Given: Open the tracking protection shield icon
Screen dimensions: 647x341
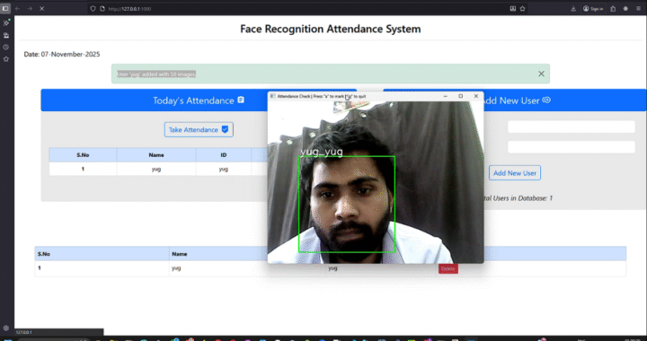Looking at the screenshot, I should pyautogui.click(x=93, y=9).
